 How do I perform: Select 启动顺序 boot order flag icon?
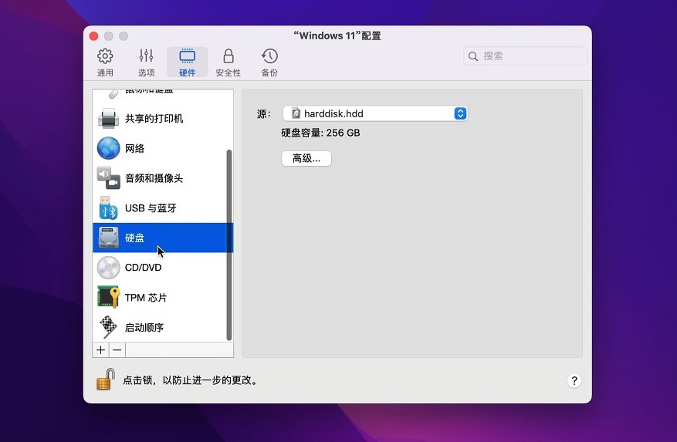pos(109,327)
